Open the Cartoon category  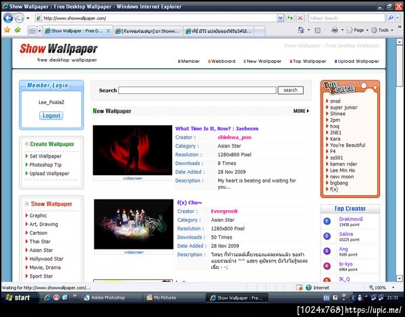(x=38, y=233)
